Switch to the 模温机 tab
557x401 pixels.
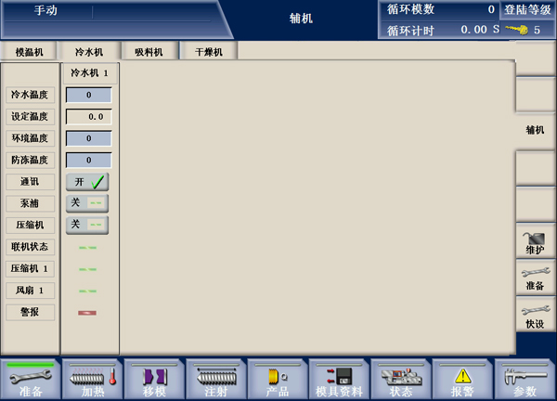[x=29, y=52]
